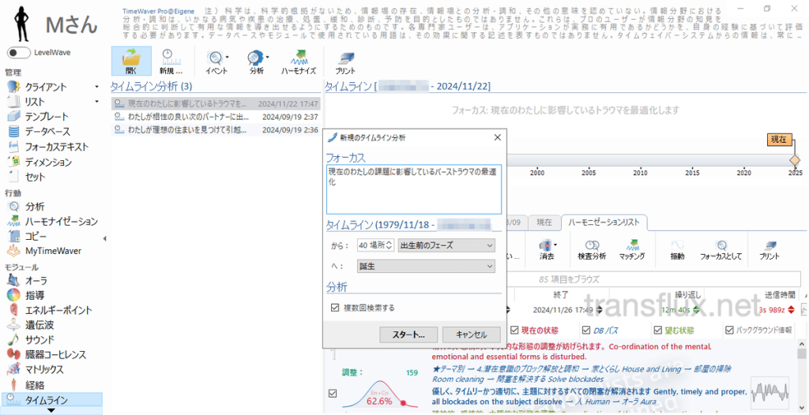This screenshot has height=415, width=809.
Task: Open the オーラ module
Action: pyautogui.click(x=36, y=280)
